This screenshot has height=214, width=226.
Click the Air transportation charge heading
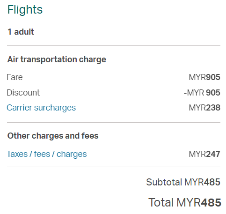point(57,59)
